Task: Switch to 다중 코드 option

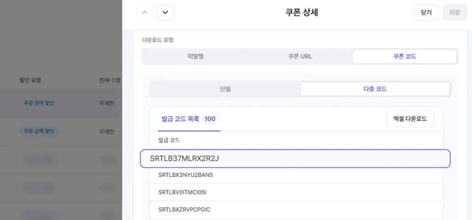Action: click(375, 89)
